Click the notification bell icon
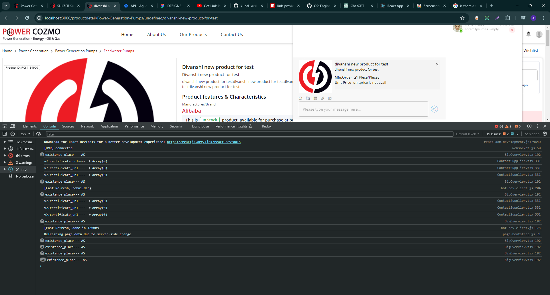Viewport: 550px width, 295px height. pos(529,35)
